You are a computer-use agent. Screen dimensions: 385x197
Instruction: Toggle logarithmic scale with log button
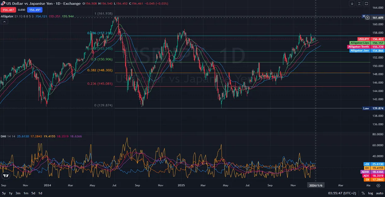(x=370, y=193)
